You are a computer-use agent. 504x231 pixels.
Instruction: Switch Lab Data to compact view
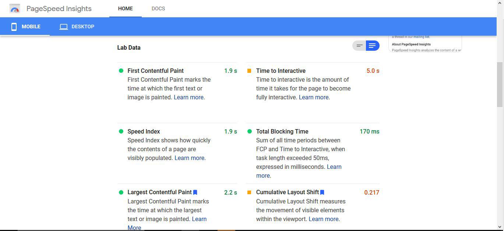pos(359,46)
